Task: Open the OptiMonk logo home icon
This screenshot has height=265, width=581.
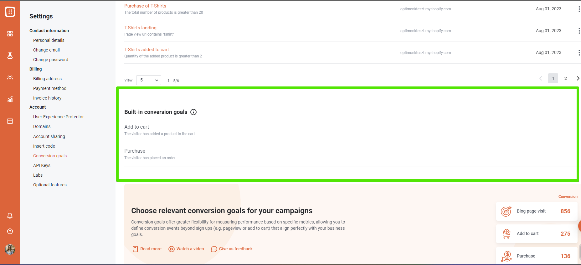Action: coord(10,12)
